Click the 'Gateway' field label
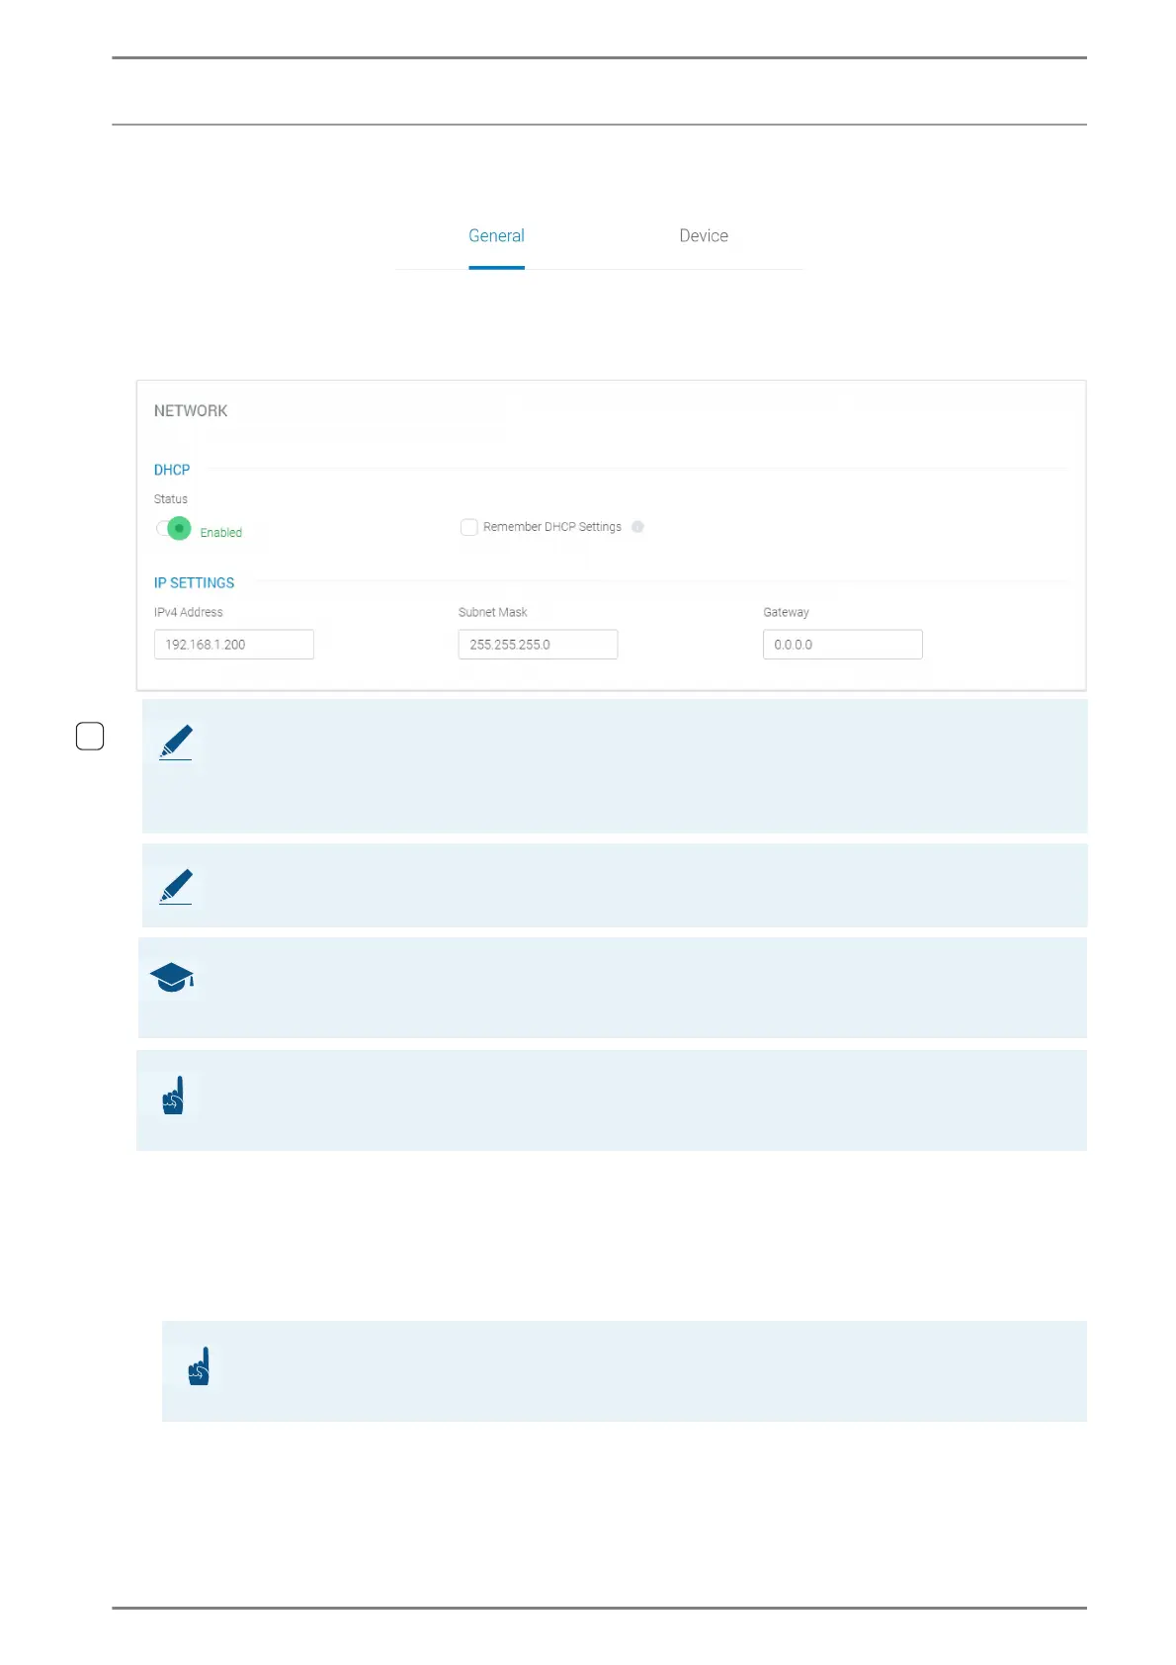The image size is (1176, 1665). pos(786,613)
